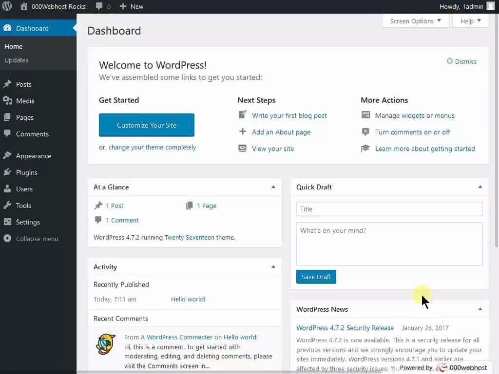This screenshot has height=374, width=499.
Task: Click the New label in admin bar
Action: point(137,6)
